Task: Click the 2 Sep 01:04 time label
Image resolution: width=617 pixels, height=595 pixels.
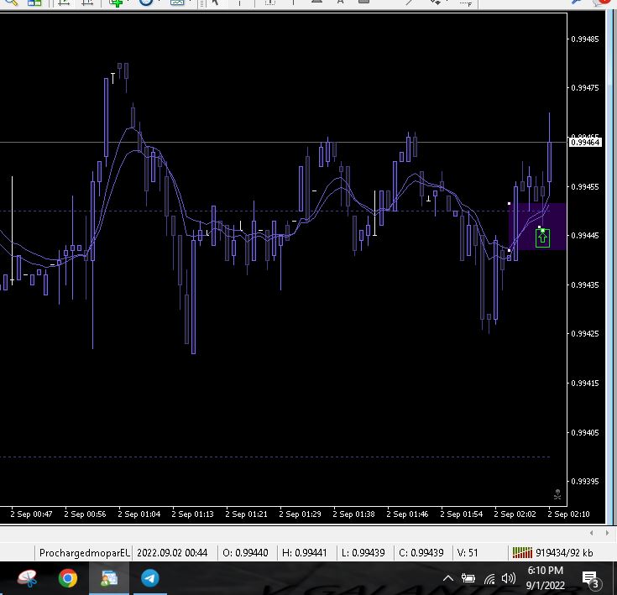Action: [x=139, y=514]
